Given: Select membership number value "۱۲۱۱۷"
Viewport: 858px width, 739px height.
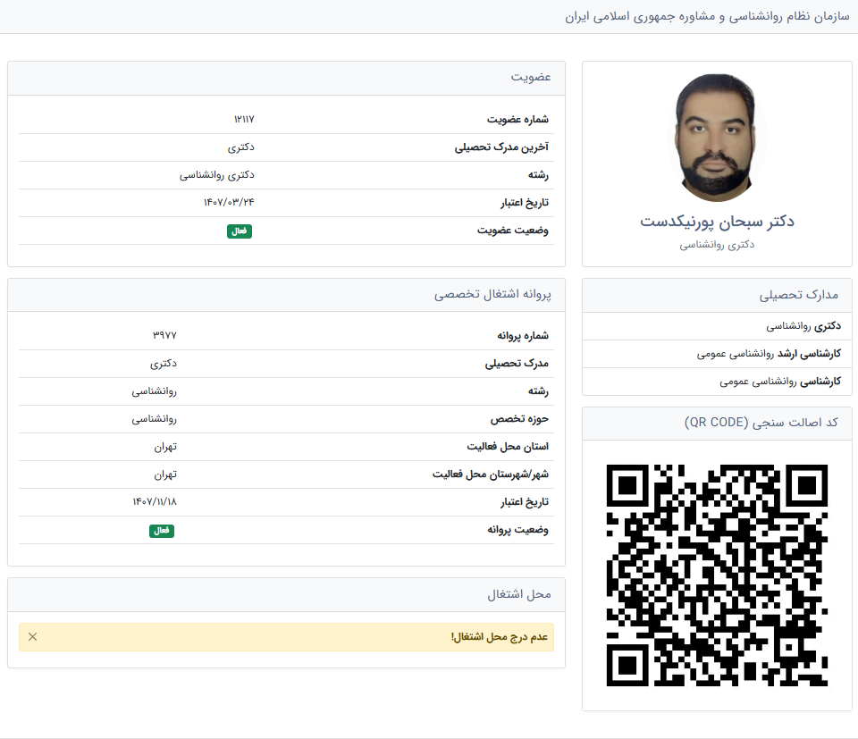Looking at the screenshot, I should tap(244, 119).
